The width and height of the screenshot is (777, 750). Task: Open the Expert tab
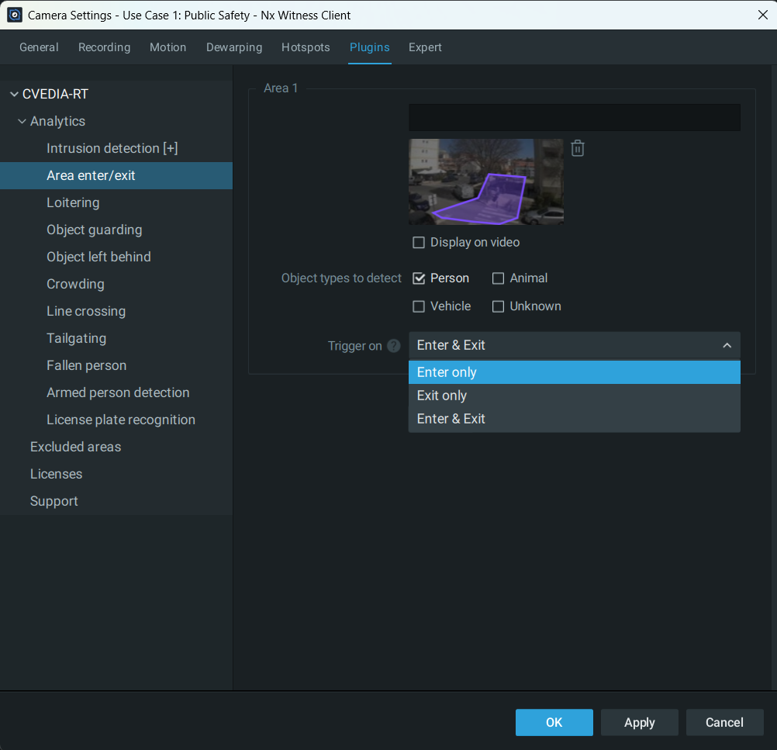pos(425,47)
